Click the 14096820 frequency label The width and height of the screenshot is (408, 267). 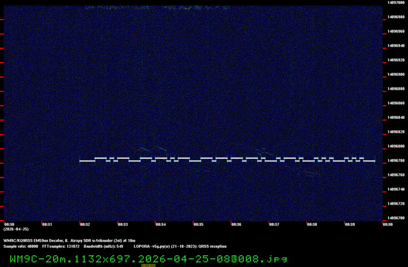396,132
